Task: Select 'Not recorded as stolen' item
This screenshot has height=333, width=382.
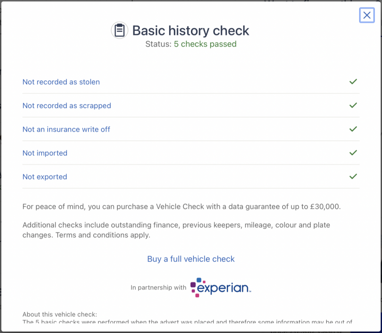Action: click(61, 82)
